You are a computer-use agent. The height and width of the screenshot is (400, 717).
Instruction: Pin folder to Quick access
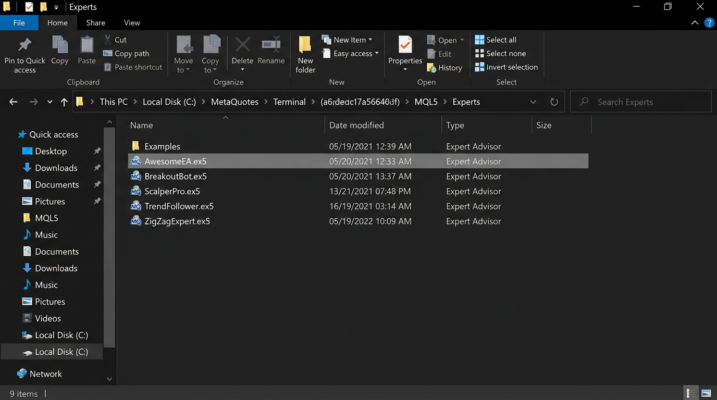(x=24, y=55)
